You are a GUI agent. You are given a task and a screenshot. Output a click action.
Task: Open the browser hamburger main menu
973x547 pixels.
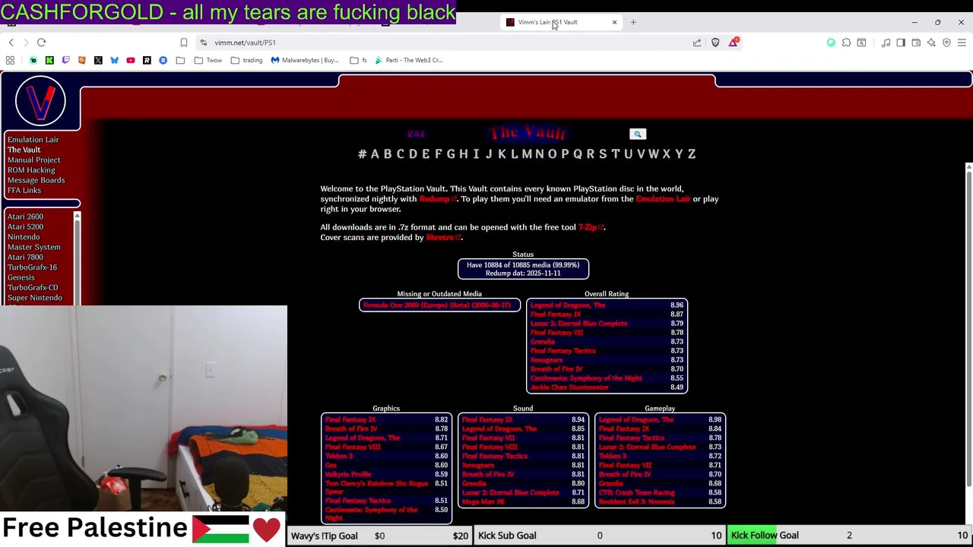point(962,43)
